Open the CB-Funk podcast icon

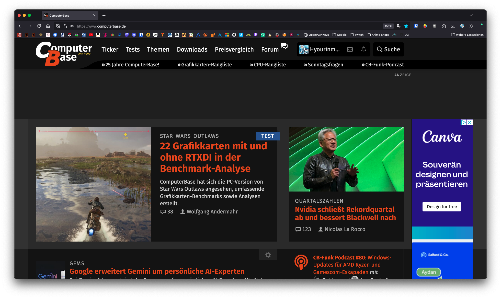(x=301, y=262)
